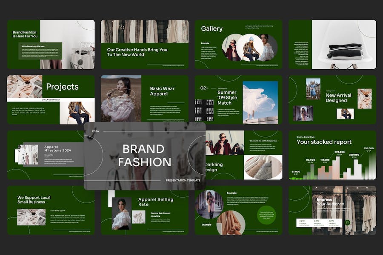Viewport: 383px width, 255px height.
Task: Select the "87.000" chart label
Action: click(x=296, y=172)
